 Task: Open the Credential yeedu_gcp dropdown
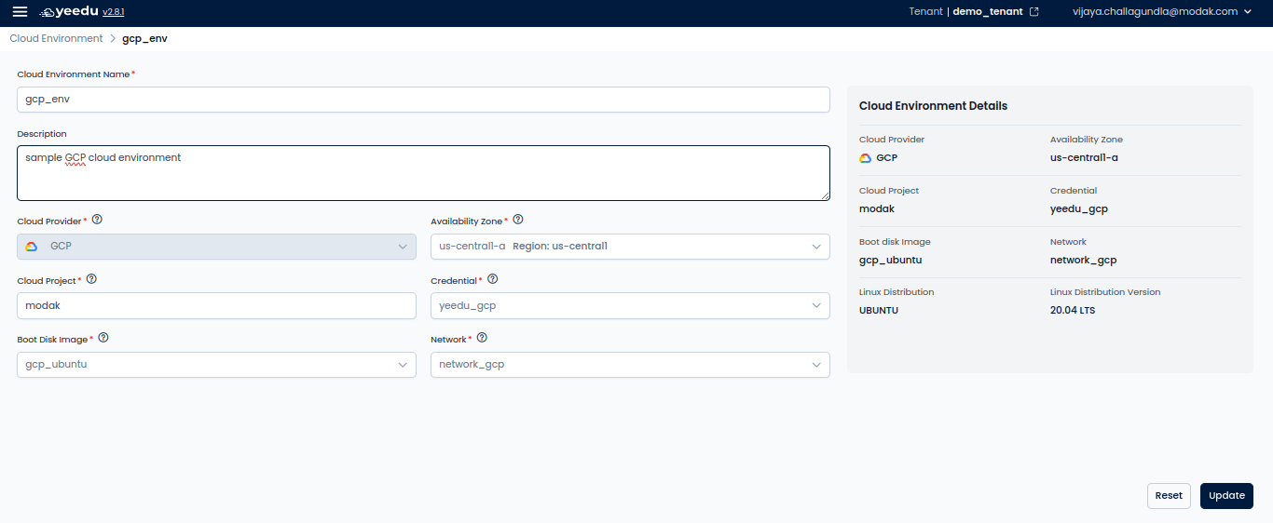tap(630, 305)
